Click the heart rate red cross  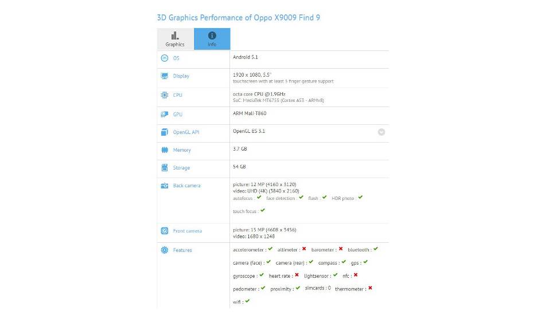point(297,275)
